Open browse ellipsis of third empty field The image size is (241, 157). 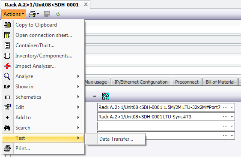[x=225, y=126]
